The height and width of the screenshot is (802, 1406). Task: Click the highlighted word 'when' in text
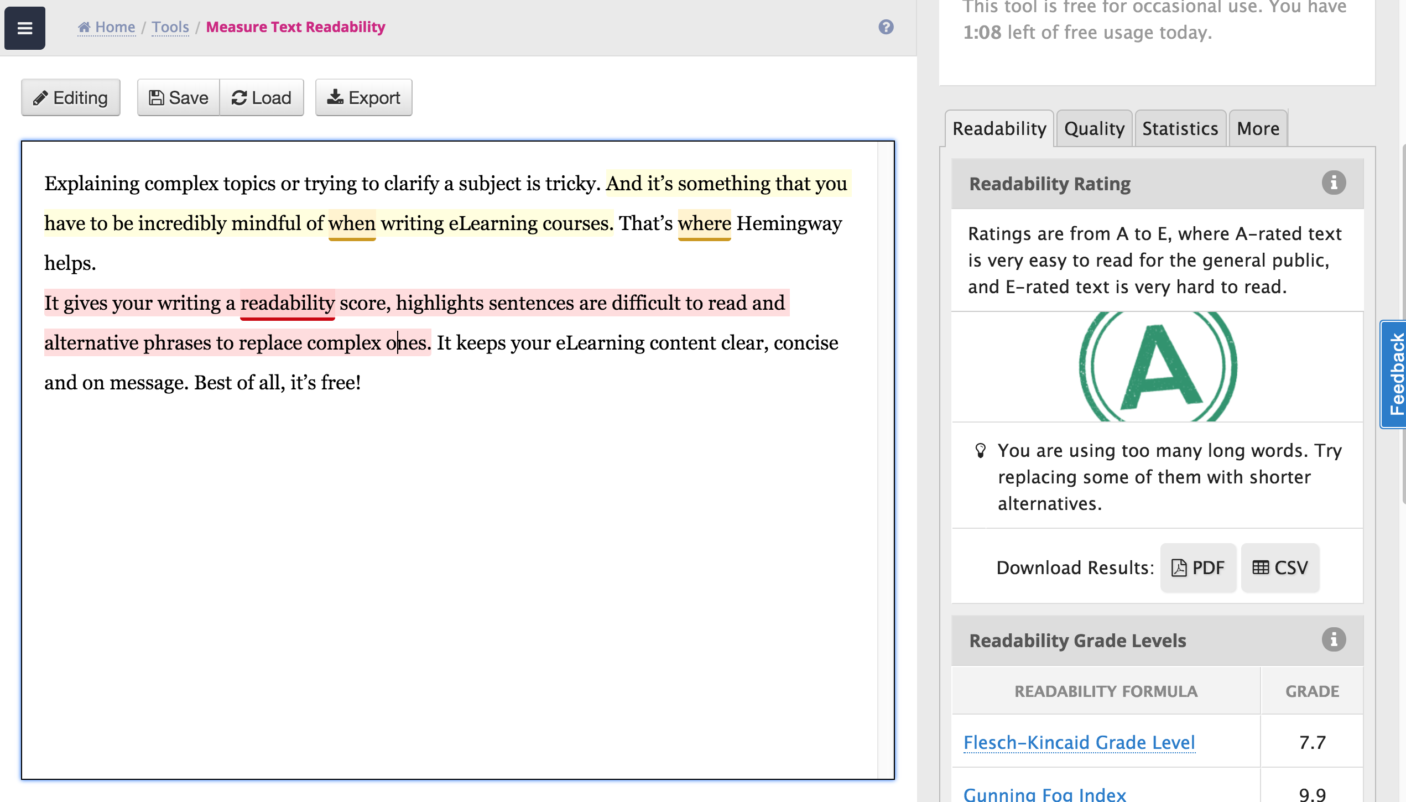[352, 224]
